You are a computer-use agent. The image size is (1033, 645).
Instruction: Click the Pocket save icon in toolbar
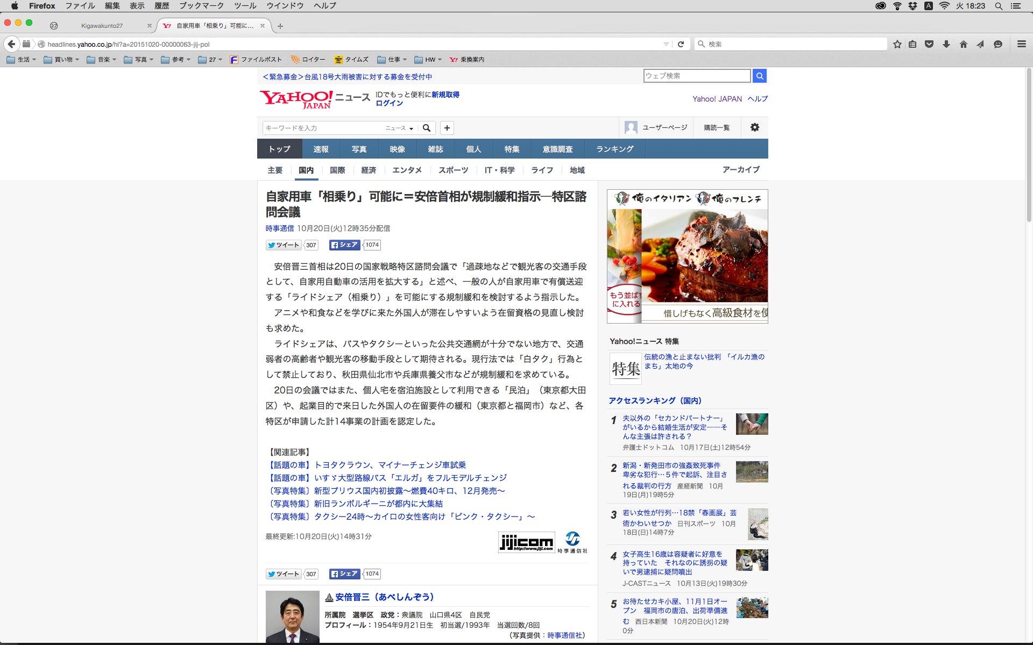[929, 44]
